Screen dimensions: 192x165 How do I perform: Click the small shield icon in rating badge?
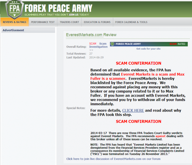point(113,44)
